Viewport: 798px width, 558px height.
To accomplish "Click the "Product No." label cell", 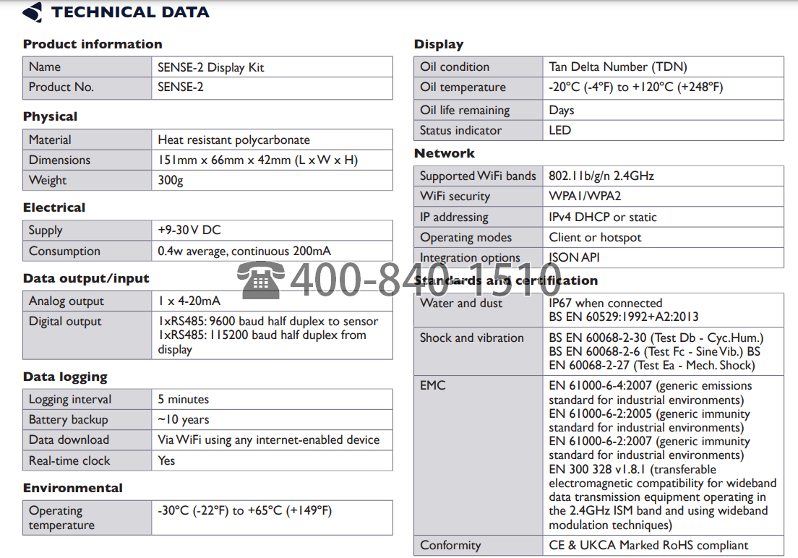I will click(87, 87).
